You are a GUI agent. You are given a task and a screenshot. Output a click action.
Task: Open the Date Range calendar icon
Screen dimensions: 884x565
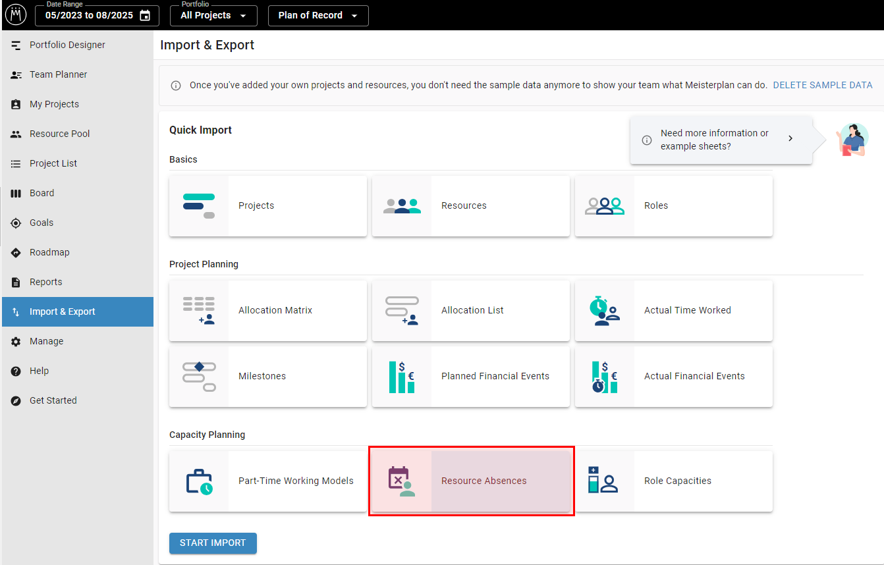(x=145, y=15)
